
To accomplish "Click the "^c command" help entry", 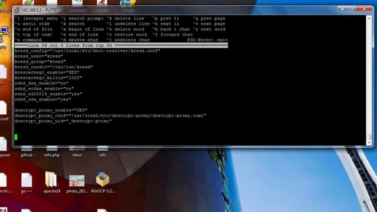I will 28,40.
